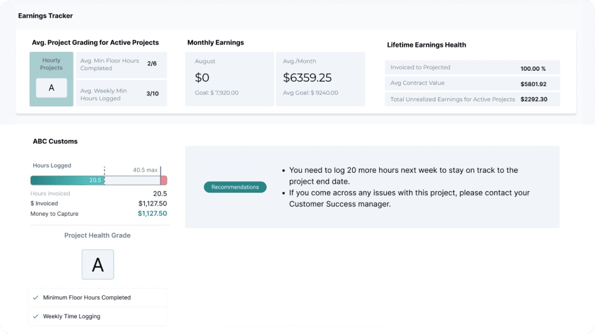
Task: Open the Project Health Grade A badge
Action: [97, 264]
